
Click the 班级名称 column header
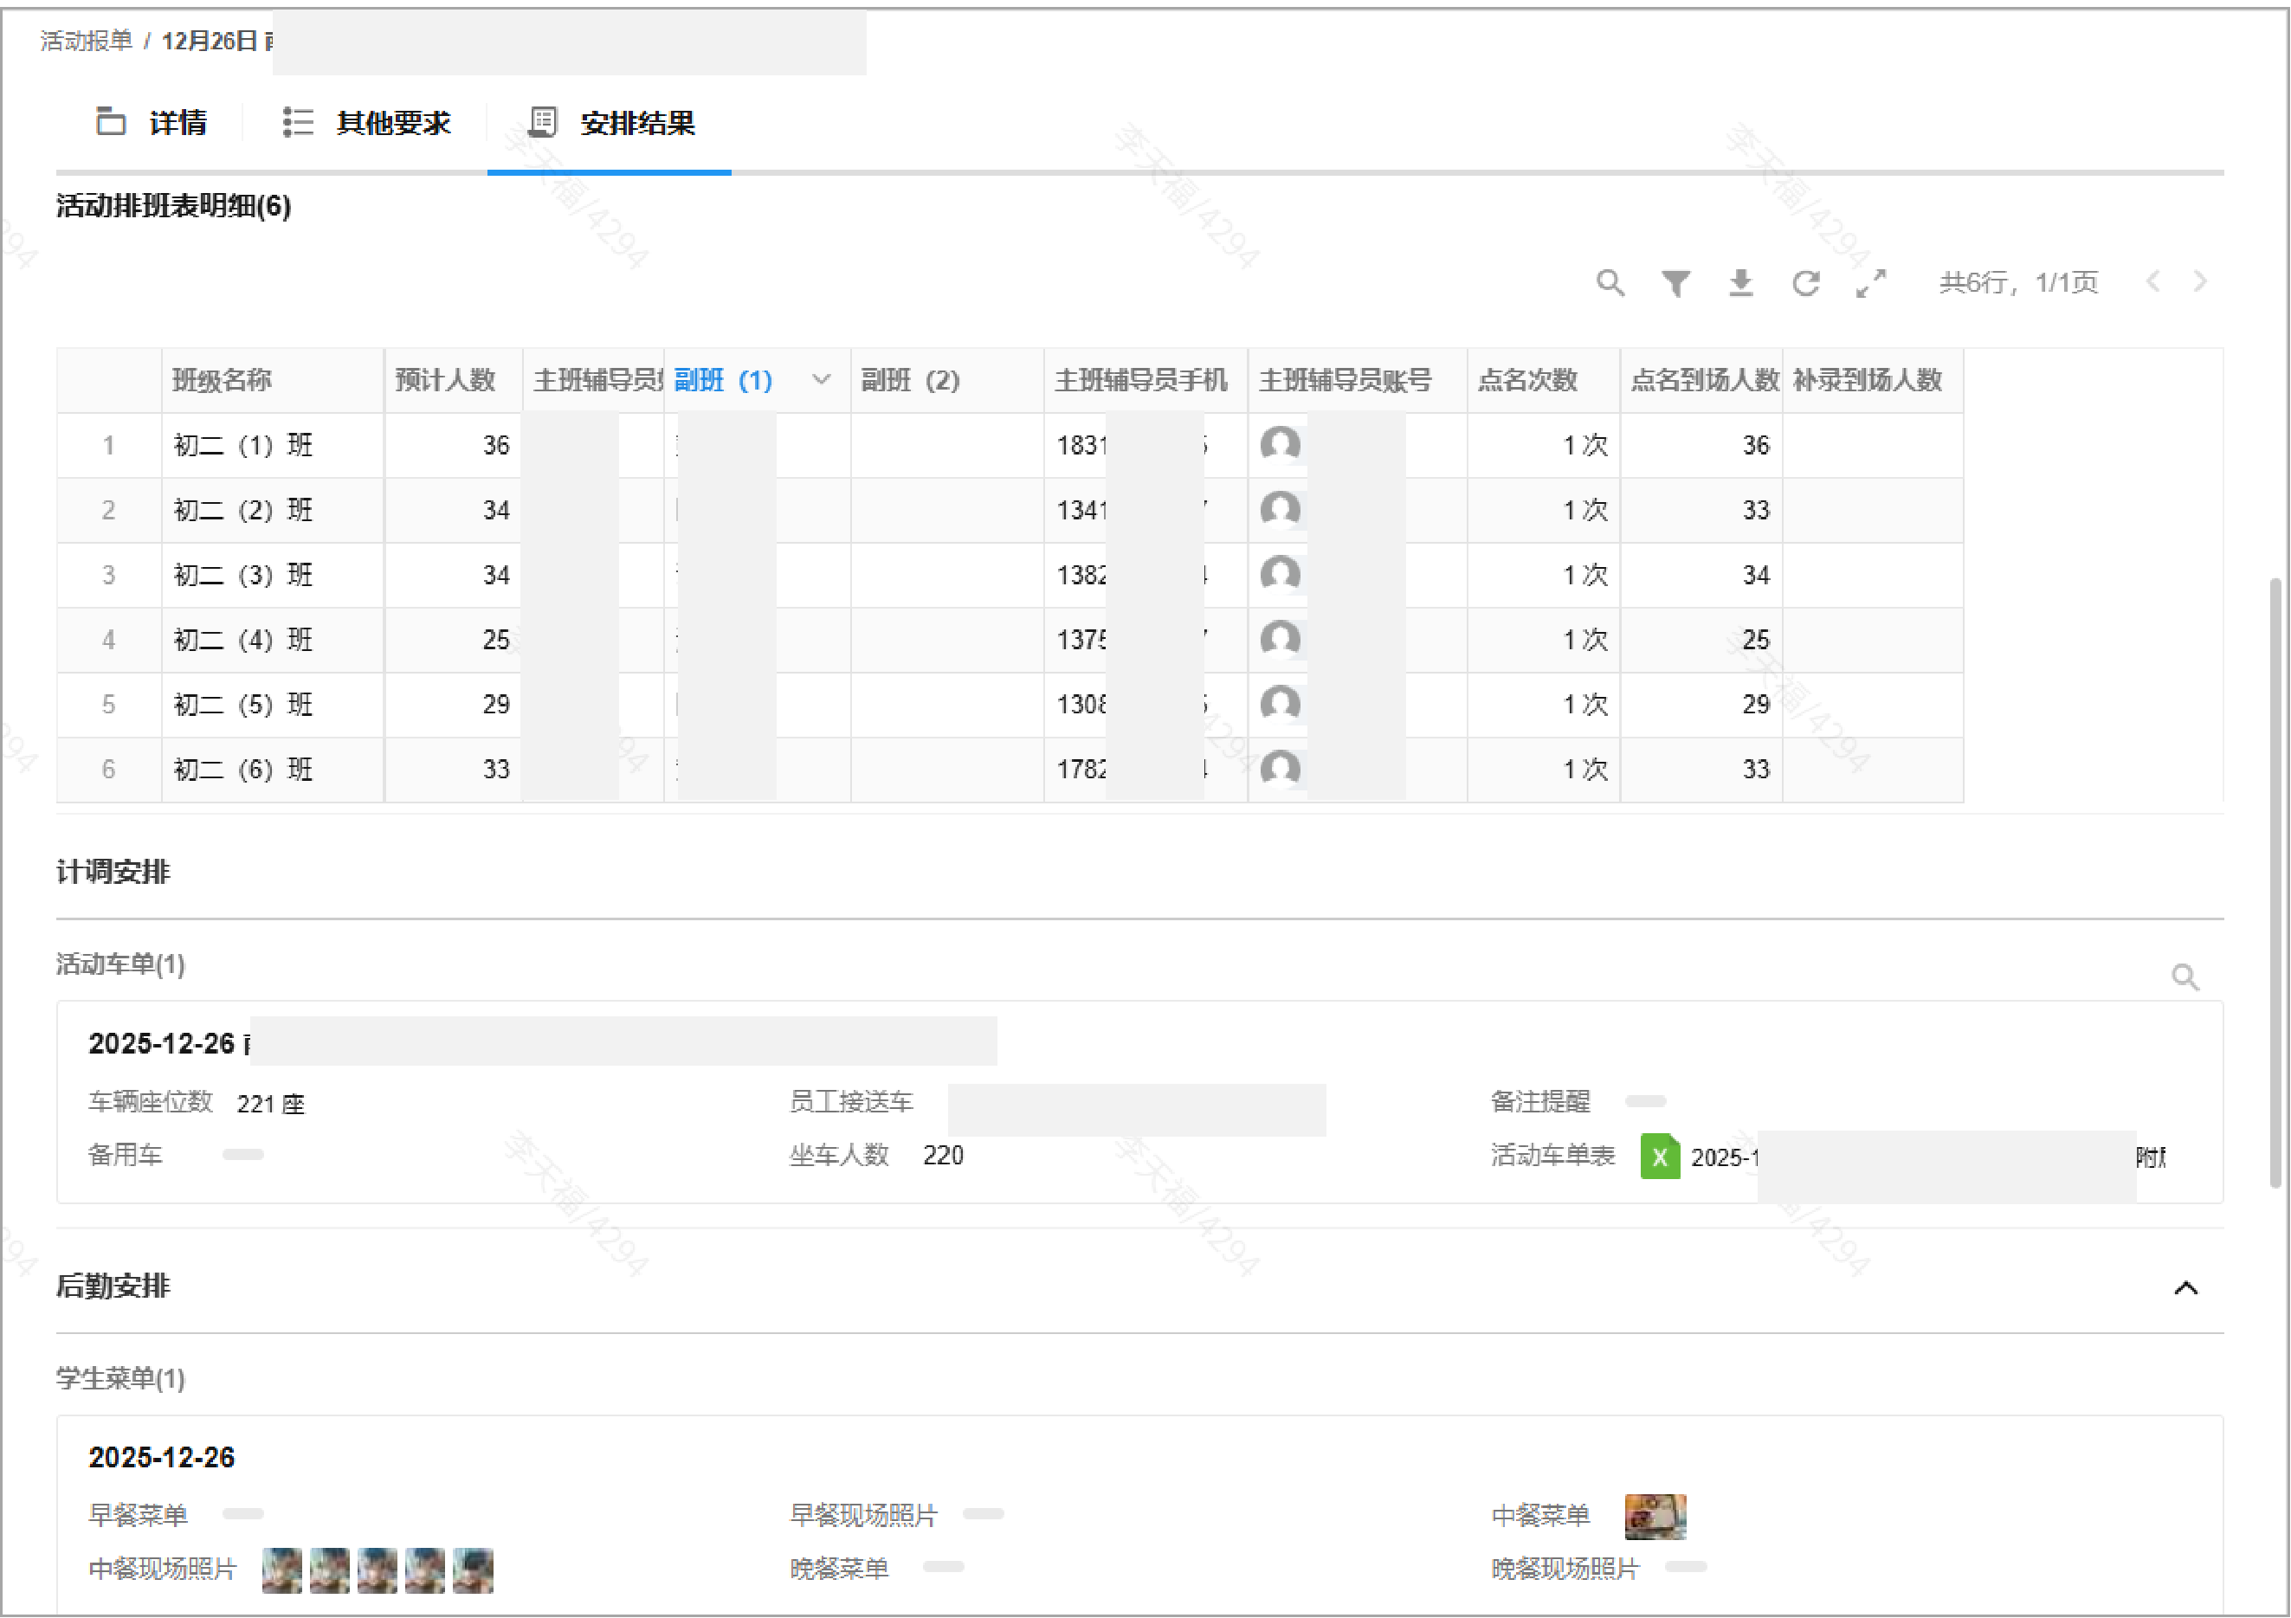(223, 380)
